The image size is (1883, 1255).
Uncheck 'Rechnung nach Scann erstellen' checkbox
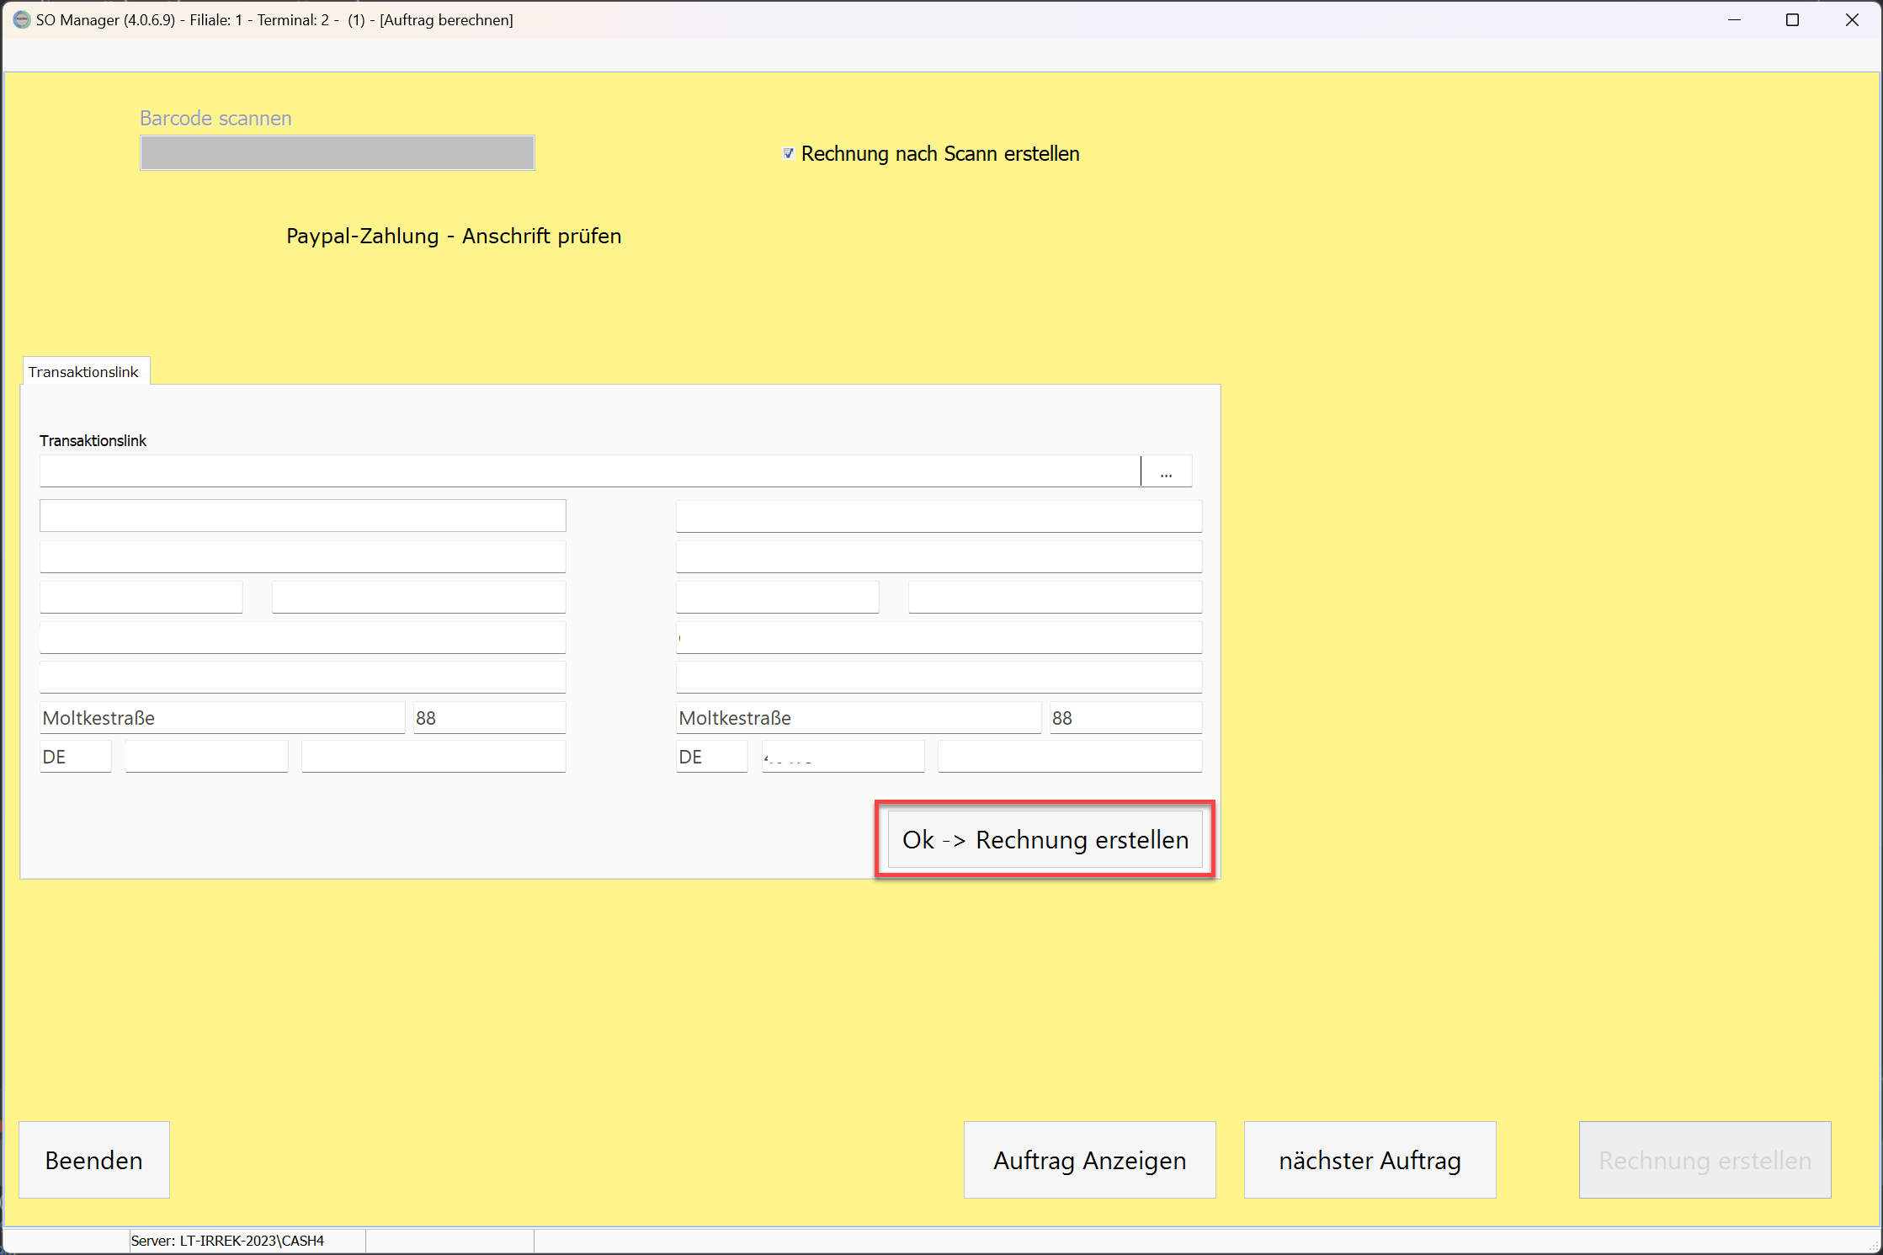pos(789,153)
